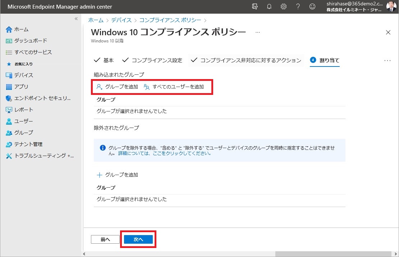The image size is (399, 257).
Task: Click the info icon in the notice banner
Action: tap(102, 148)
